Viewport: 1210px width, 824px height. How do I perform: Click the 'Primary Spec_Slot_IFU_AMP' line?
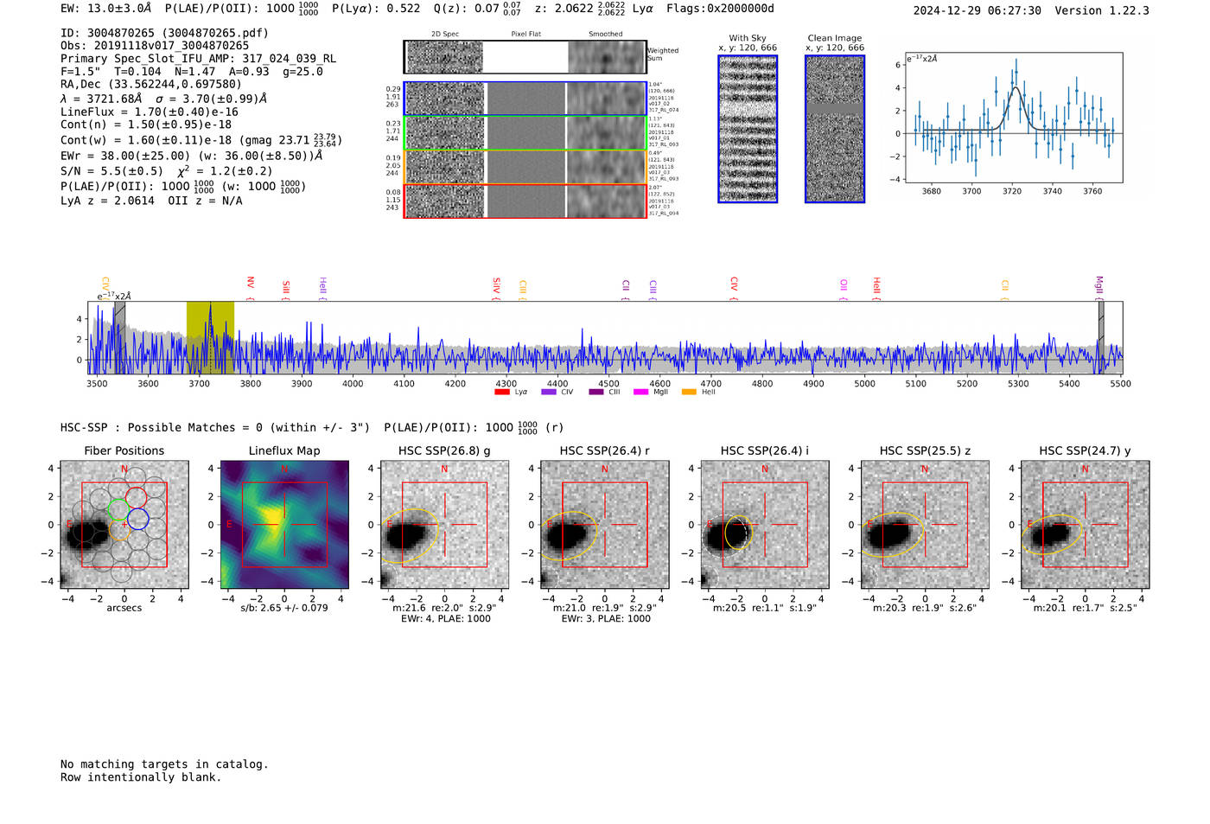199,59
